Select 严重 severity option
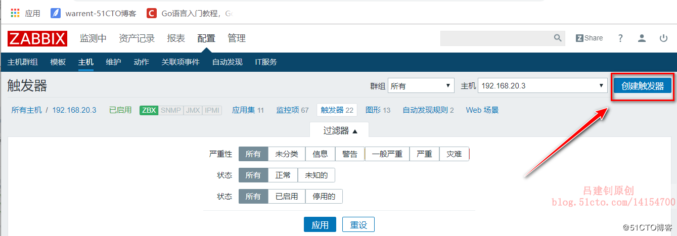The image size is (677, 236). [x=425, y=154]
